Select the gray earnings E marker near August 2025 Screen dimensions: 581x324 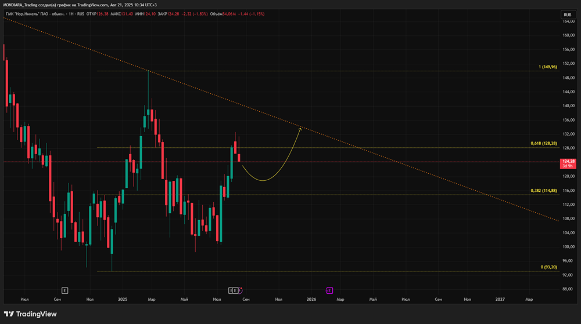point(235,291)
